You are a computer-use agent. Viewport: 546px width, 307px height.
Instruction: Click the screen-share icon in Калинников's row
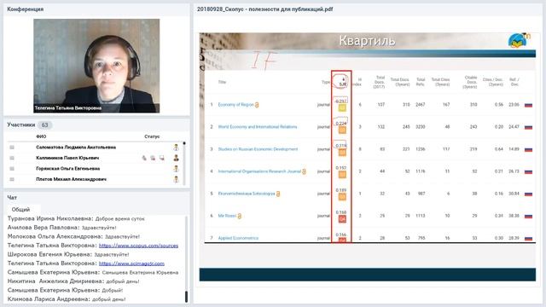162,158
